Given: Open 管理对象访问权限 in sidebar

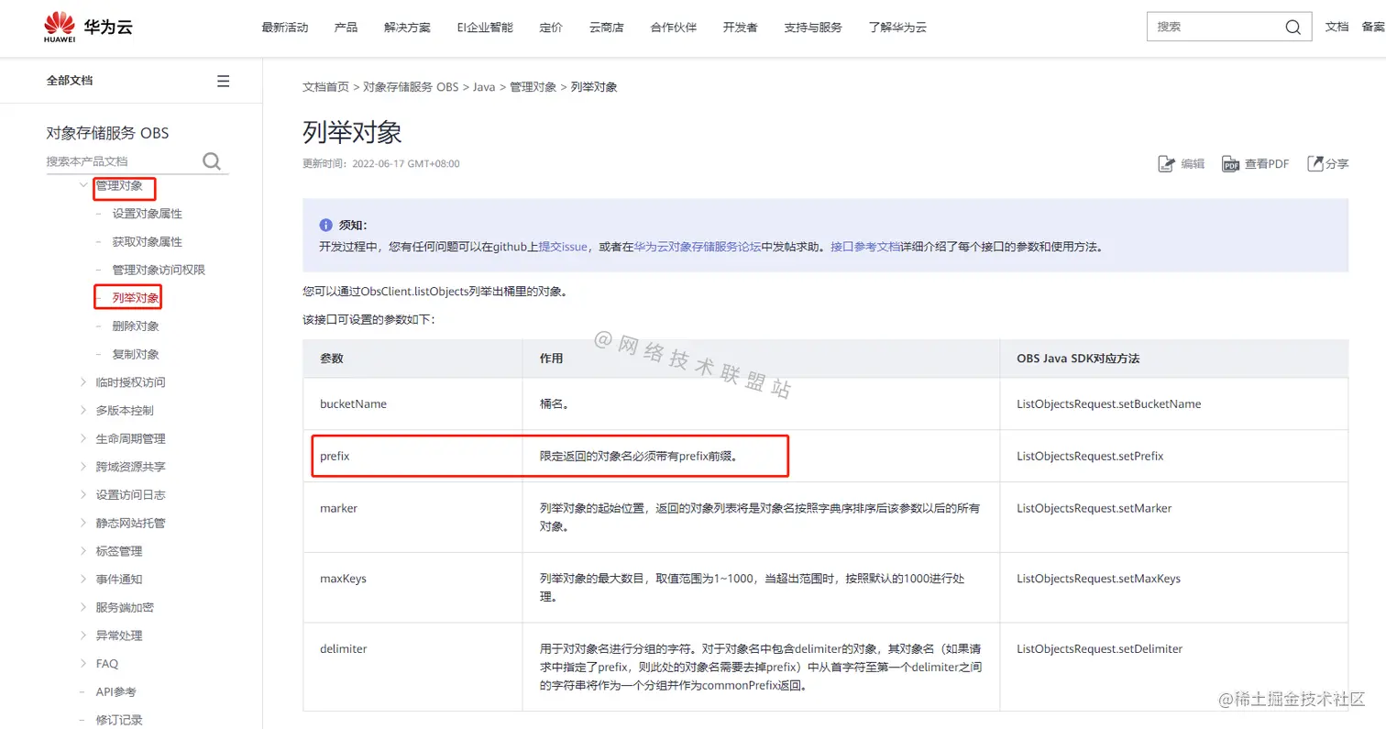Looking at the screenshot, I should point(159,271).
